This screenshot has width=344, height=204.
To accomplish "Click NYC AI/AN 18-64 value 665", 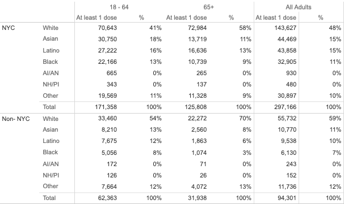I will (x=112, y=73).
